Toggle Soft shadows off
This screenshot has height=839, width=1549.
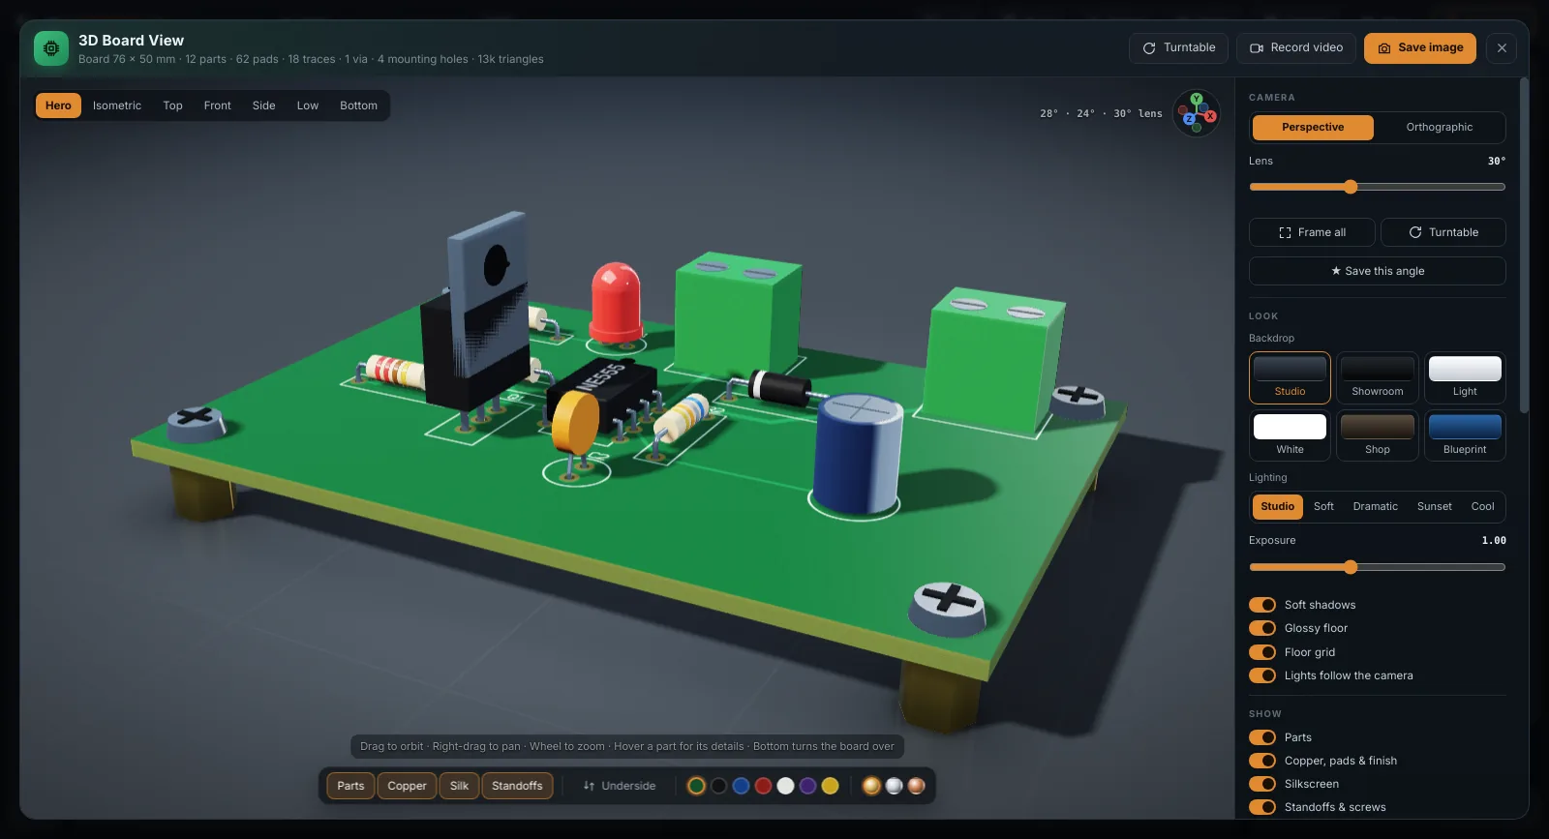[x=1262, y=605]
